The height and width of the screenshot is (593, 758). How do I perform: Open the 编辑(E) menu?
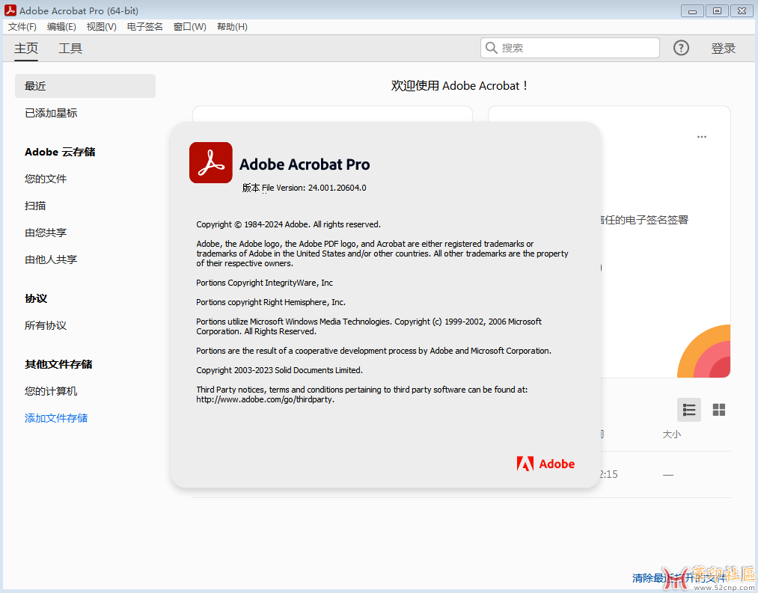(61, 27)
